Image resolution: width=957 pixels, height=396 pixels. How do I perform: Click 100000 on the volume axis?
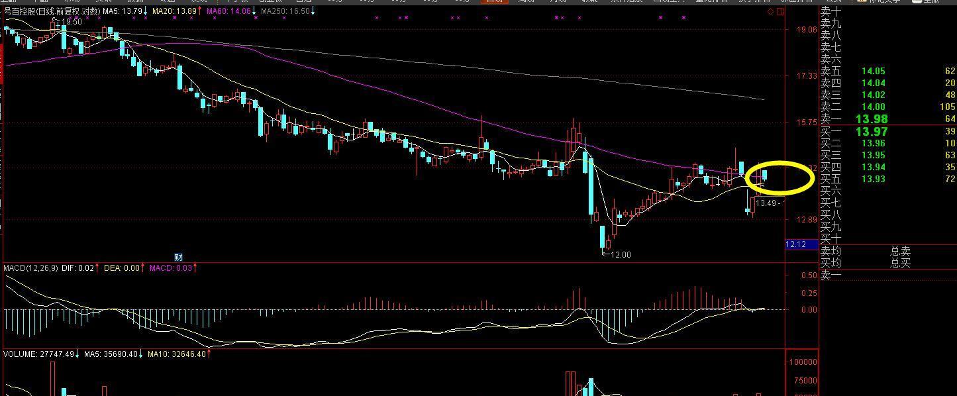803,363
